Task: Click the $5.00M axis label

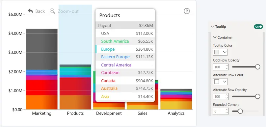Action: click(x=15, y=14)
